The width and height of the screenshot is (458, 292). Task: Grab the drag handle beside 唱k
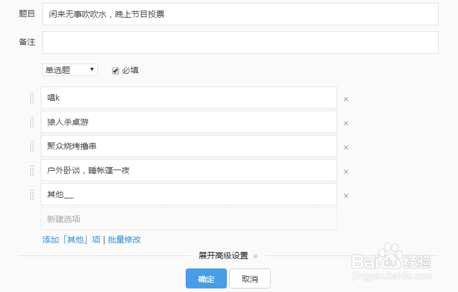tap(32, 98)
